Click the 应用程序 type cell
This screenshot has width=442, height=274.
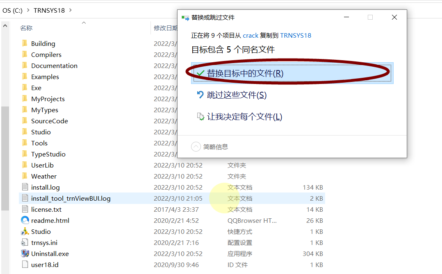pos(240,254)
